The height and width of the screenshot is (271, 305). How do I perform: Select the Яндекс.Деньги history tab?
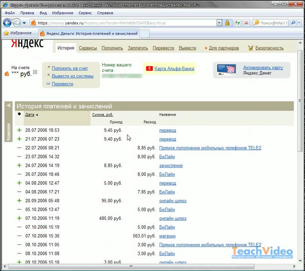[89, 33]
